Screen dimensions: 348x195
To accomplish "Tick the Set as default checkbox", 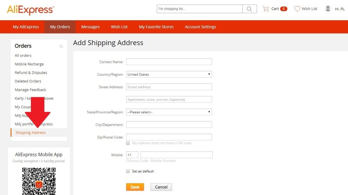I will click(128, 171).
